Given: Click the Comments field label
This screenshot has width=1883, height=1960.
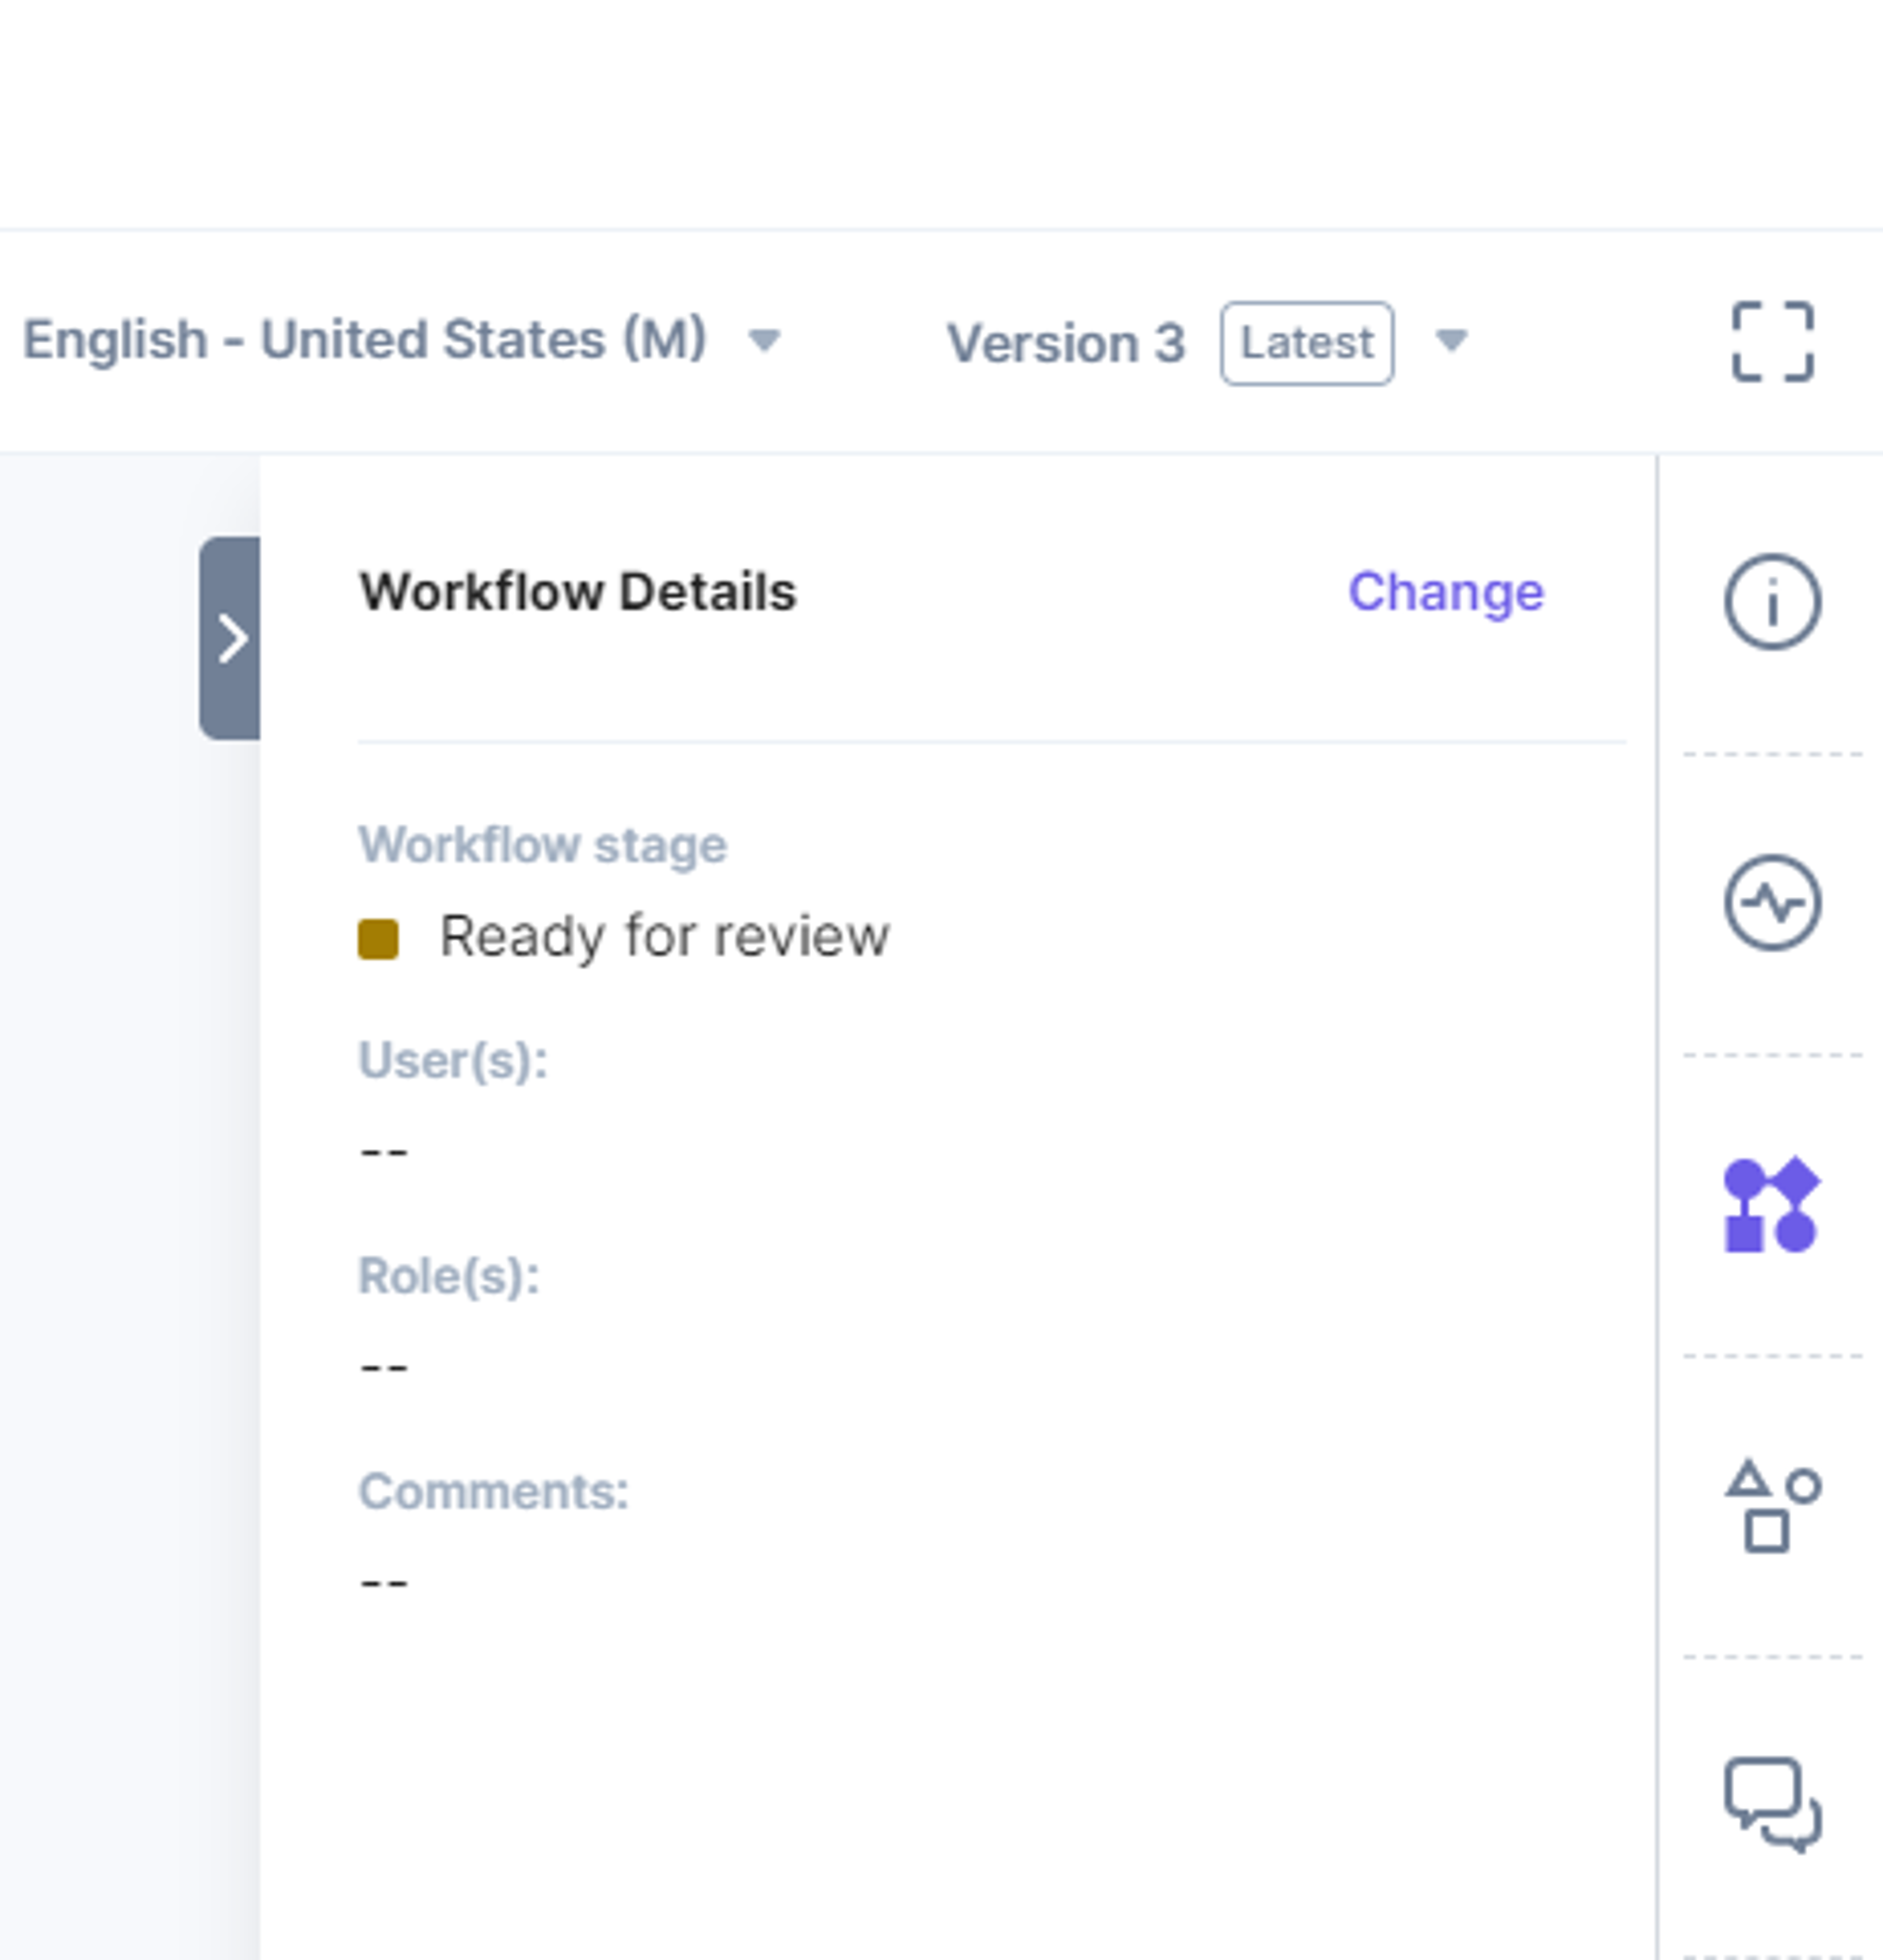Looking at the screenshot, I should point(494,1492).
